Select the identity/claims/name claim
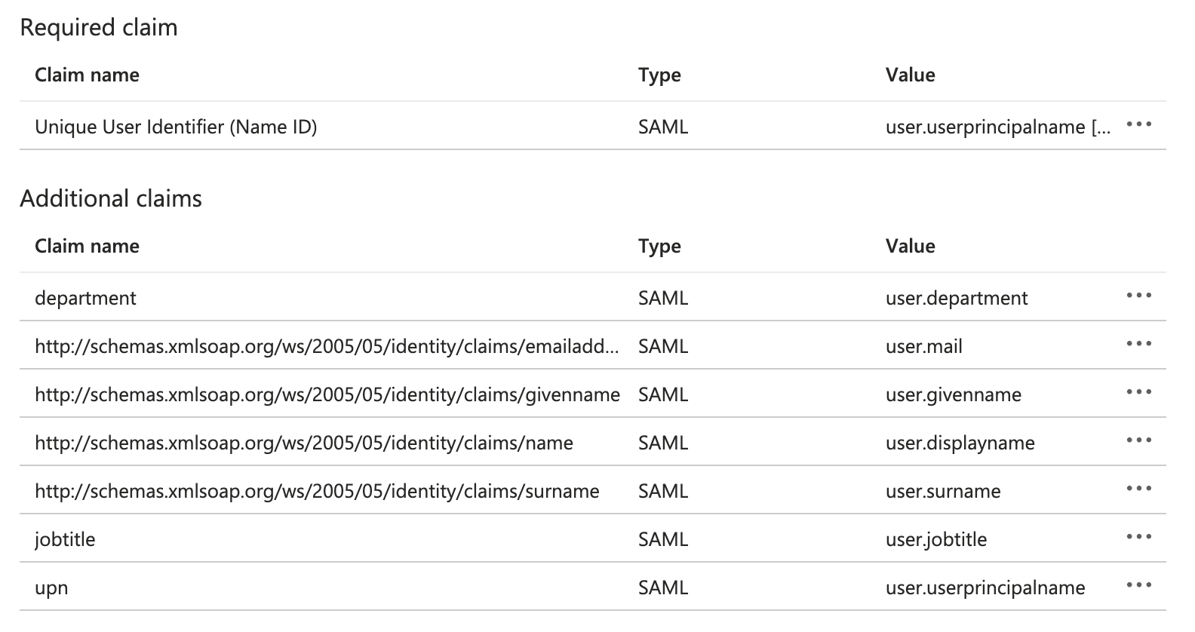Viewport: 1195px width, 632px height. point(304,443)
